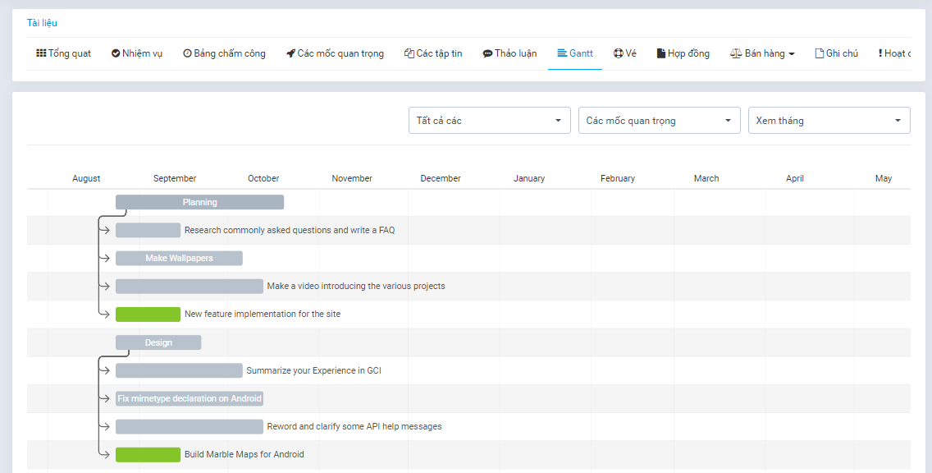The width and height of the screenshot is (932, 473).
Task: Open the Tổng quat overview tab
Action: tap(64, 53)
